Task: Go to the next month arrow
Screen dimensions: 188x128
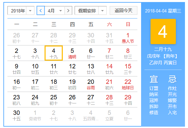Action: (68, 11)
